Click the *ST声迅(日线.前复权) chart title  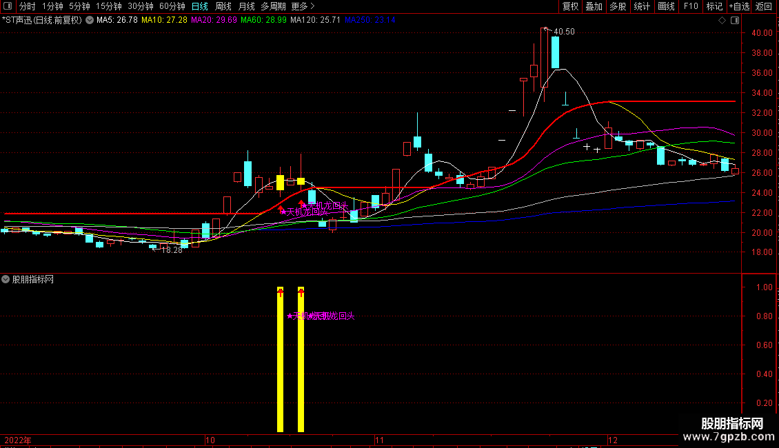point(42,20)
